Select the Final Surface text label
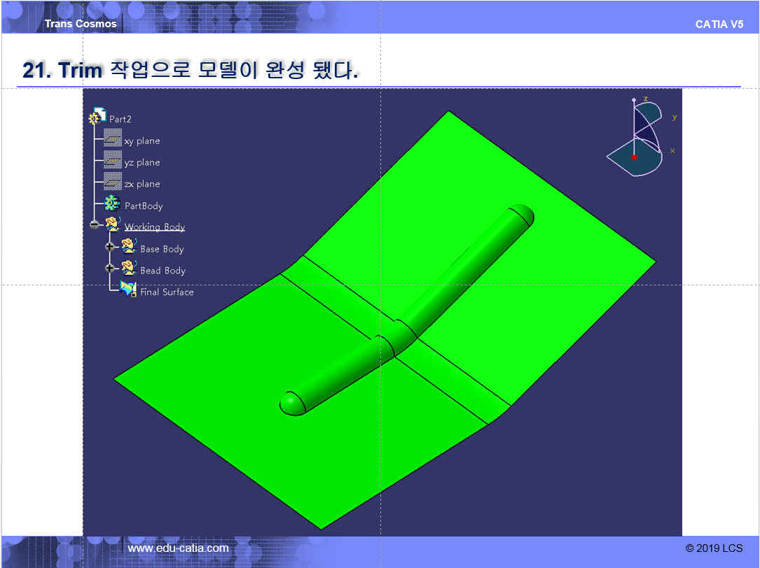 (167, 292)
